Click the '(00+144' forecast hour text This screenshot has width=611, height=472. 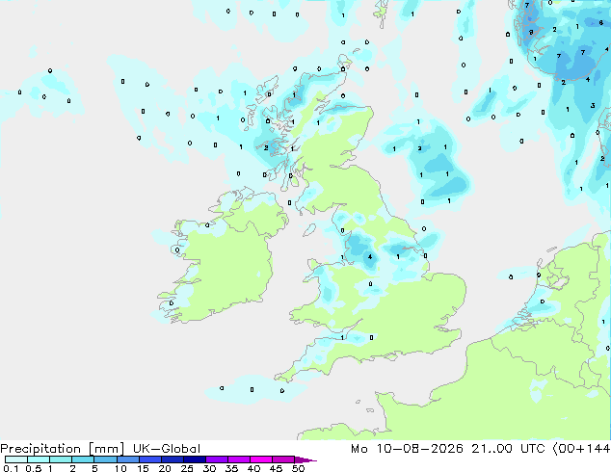581,449
